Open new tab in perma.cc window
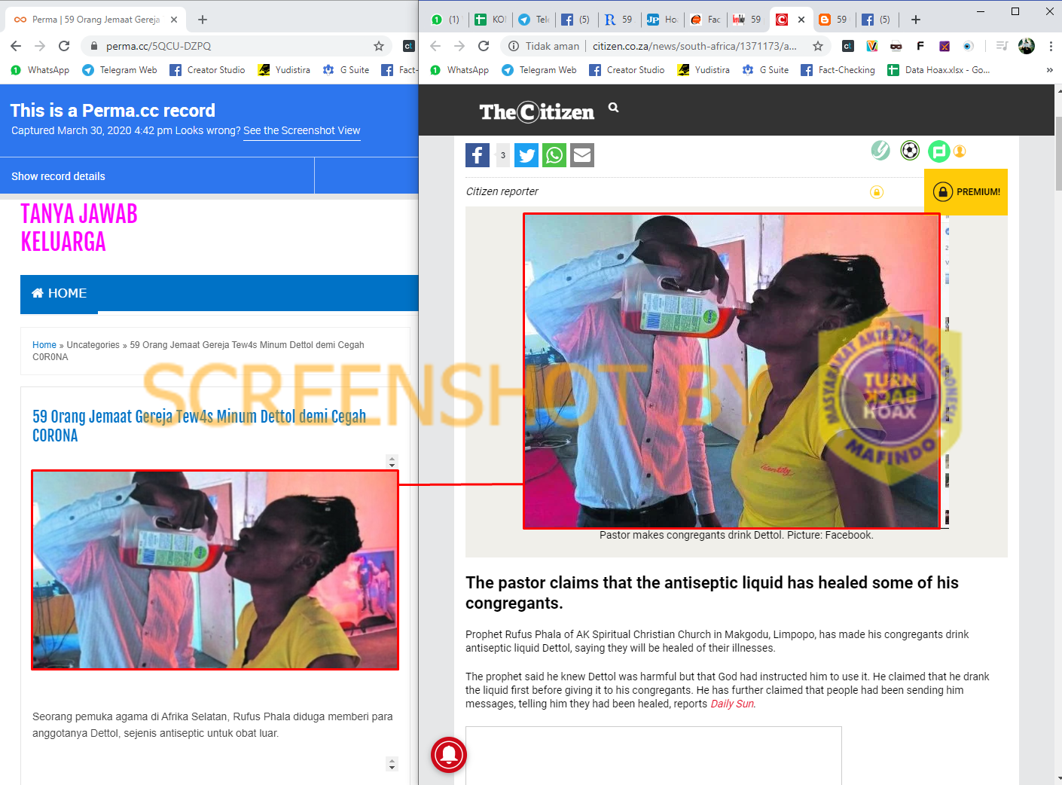This screenshot has height=785, width=1062. point(203,20)
